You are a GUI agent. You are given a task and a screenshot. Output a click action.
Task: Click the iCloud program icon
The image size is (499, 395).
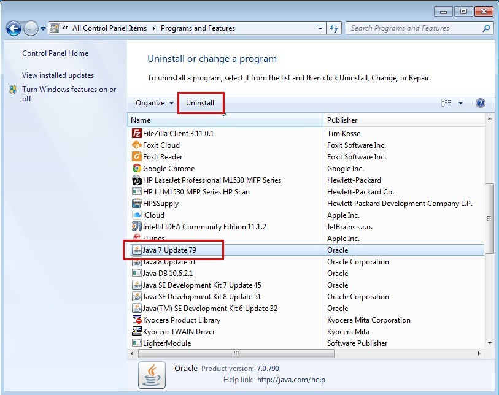coord(137,215)
